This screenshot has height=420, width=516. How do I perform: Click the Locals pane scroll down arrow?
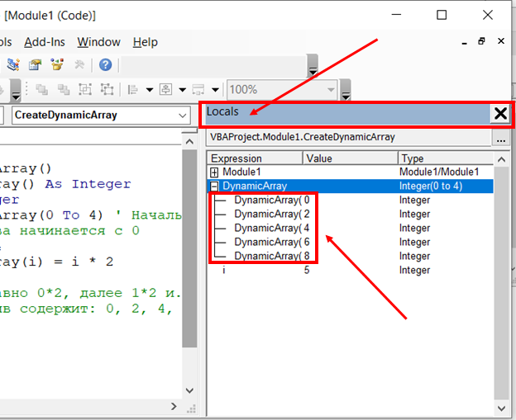click(501, 408)
